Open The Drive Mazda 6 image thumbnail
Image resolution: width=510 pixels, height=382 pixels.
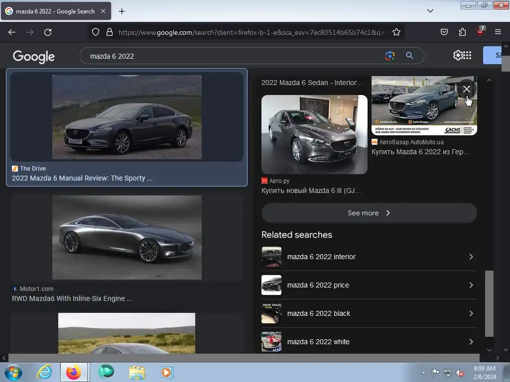(127, 117)
